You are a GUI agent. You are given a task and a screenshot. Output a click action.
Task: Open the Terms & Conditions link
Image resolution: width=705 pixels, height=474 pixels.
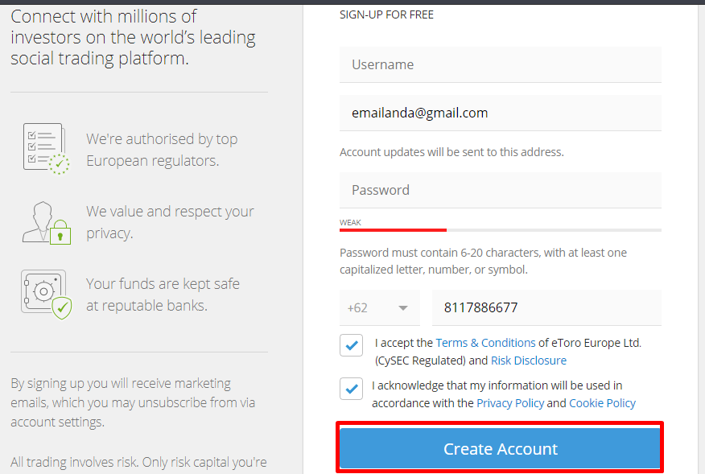point(485,342)
